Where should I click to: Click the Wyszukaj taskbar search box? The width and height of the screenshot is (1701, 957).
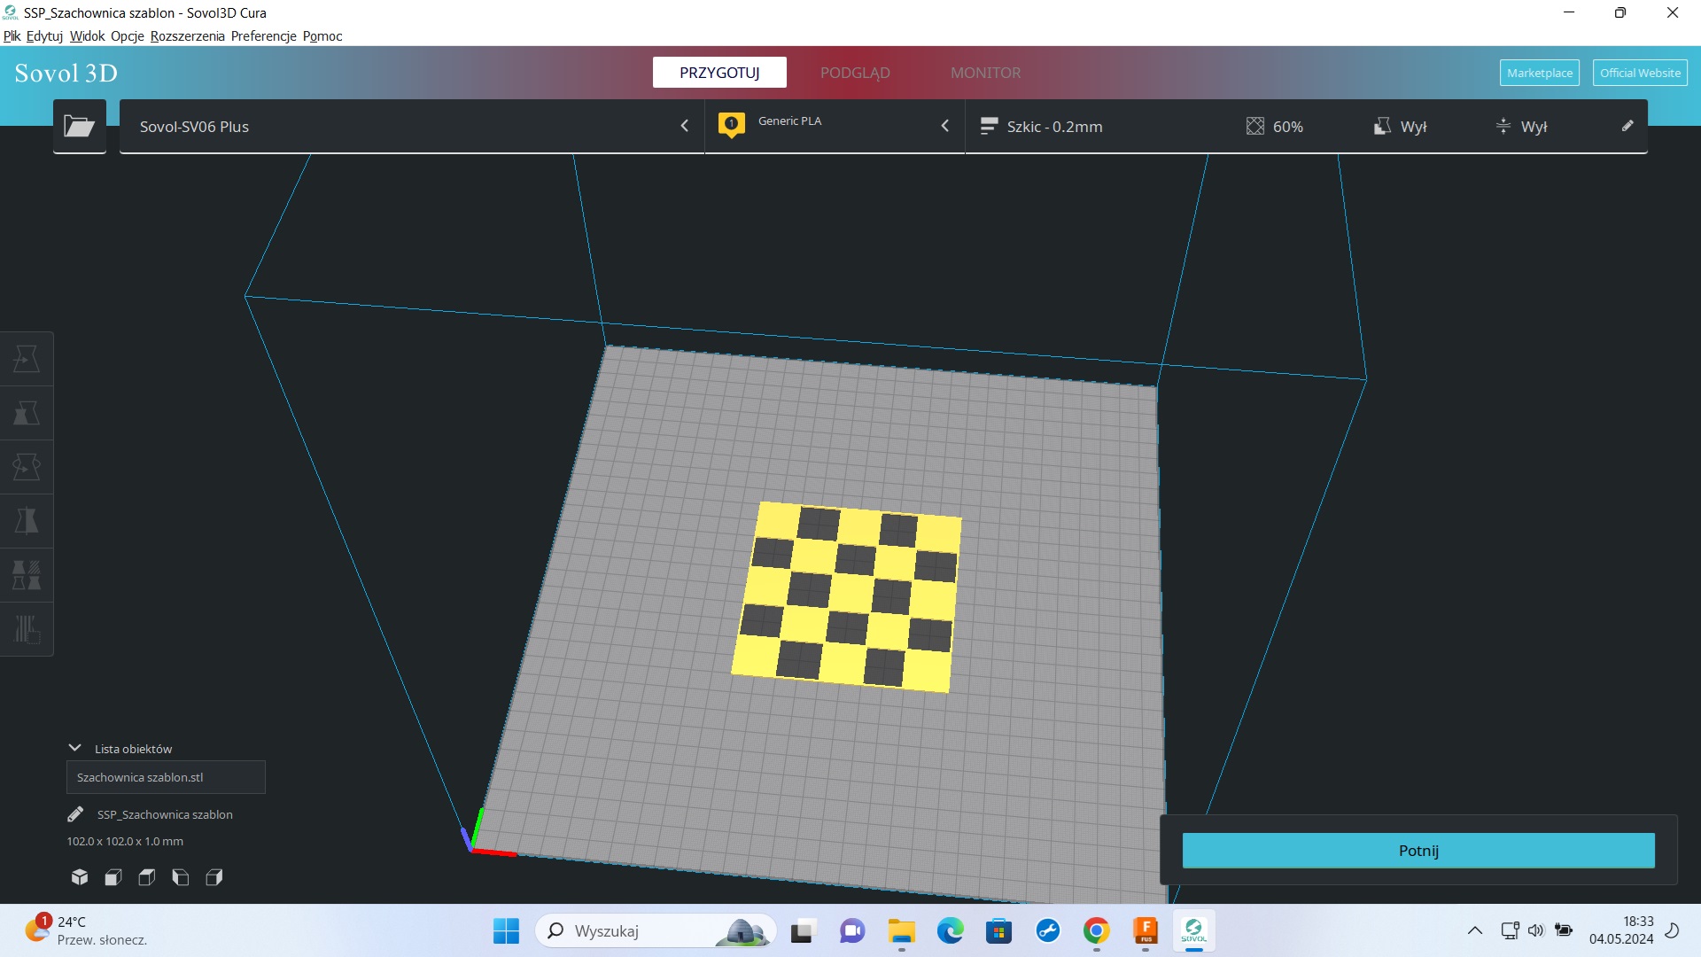click(x=656, y=931)
